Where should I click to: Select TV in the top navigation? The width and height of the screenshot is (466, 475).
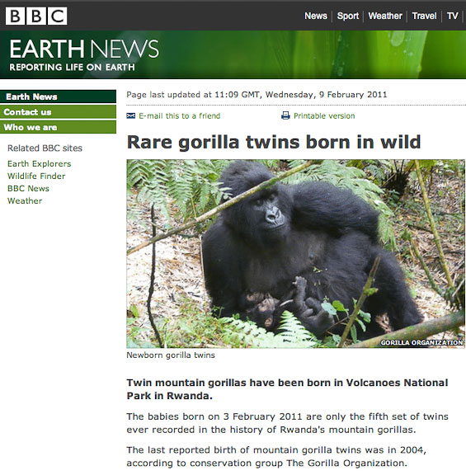[452, 16]
